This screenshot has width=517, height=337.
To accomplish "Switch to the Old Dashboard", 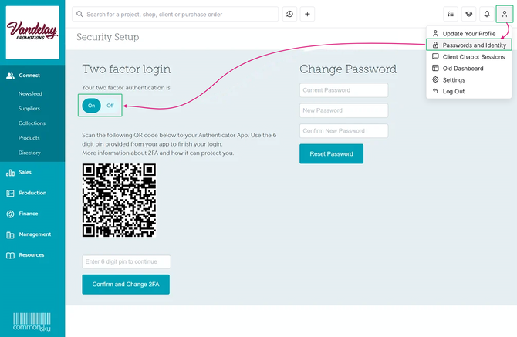I will [x=469, y=68].
